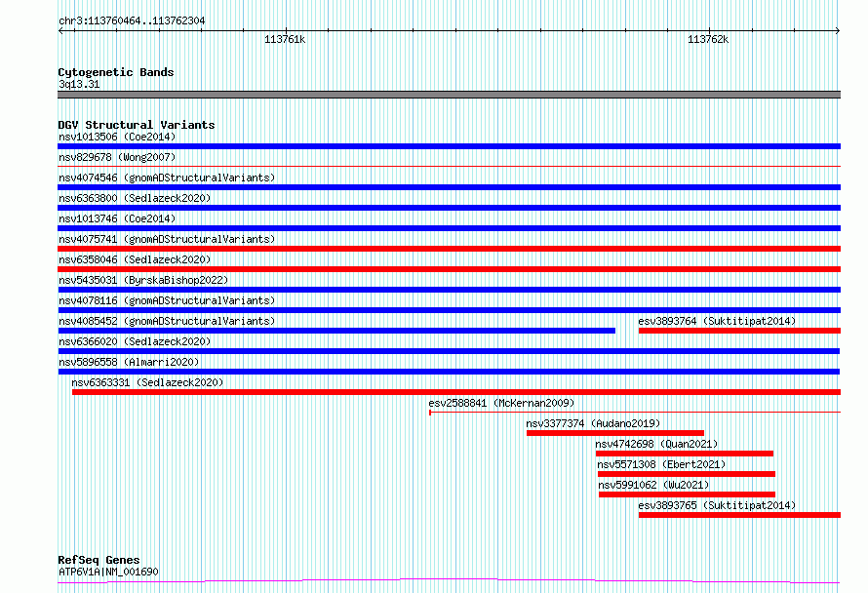This screenshot has height=593, width=868.
Task: Select the magenta ATP6V1A gene line
Action: point(449,581)
